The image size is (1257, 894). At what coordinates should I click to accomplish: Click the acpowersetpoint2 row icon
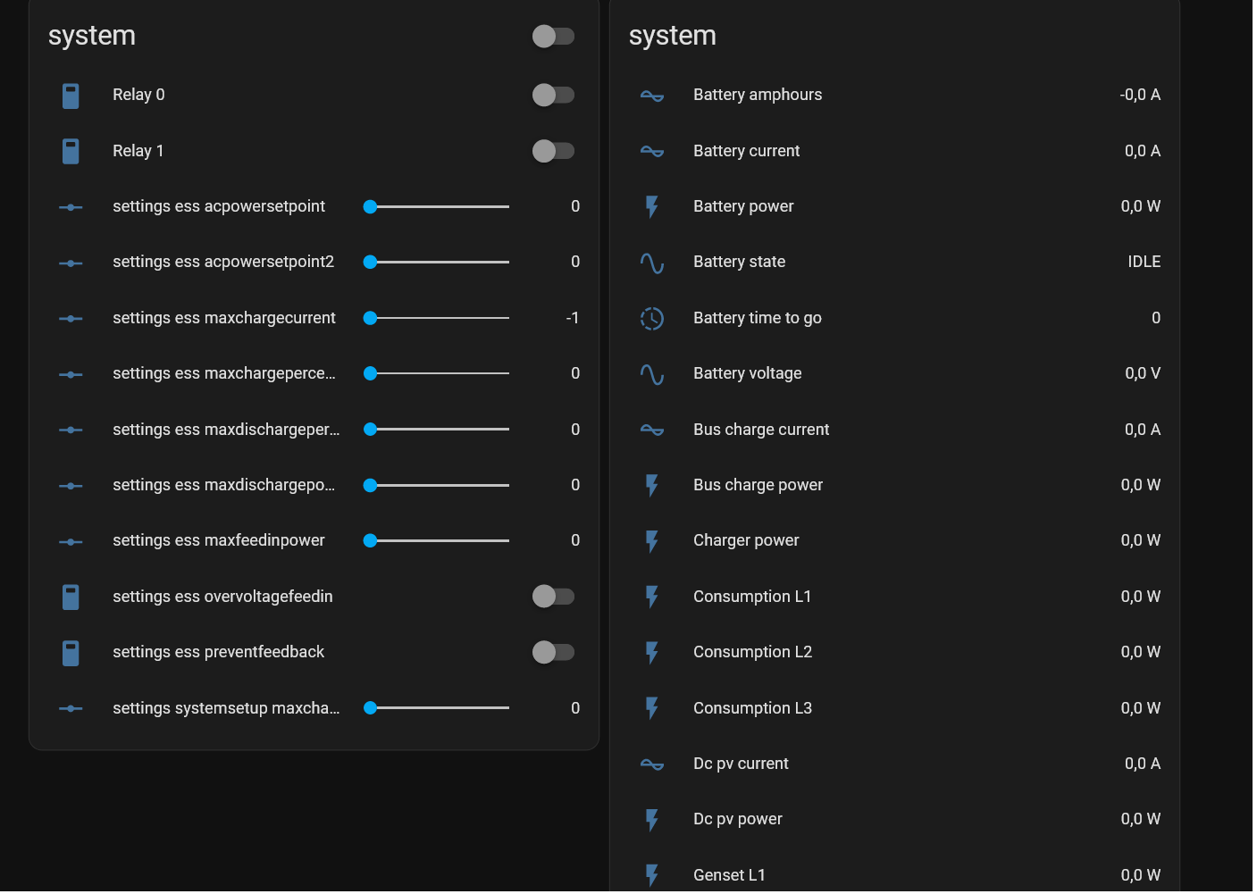71,263
